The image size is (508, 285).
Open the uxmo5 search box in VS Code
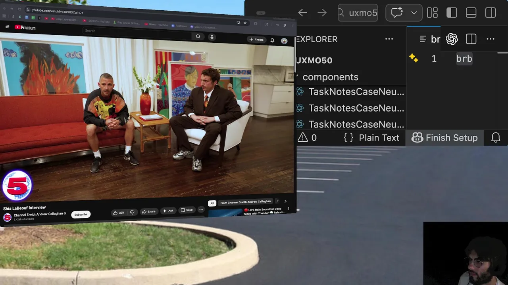pos(358,13)
